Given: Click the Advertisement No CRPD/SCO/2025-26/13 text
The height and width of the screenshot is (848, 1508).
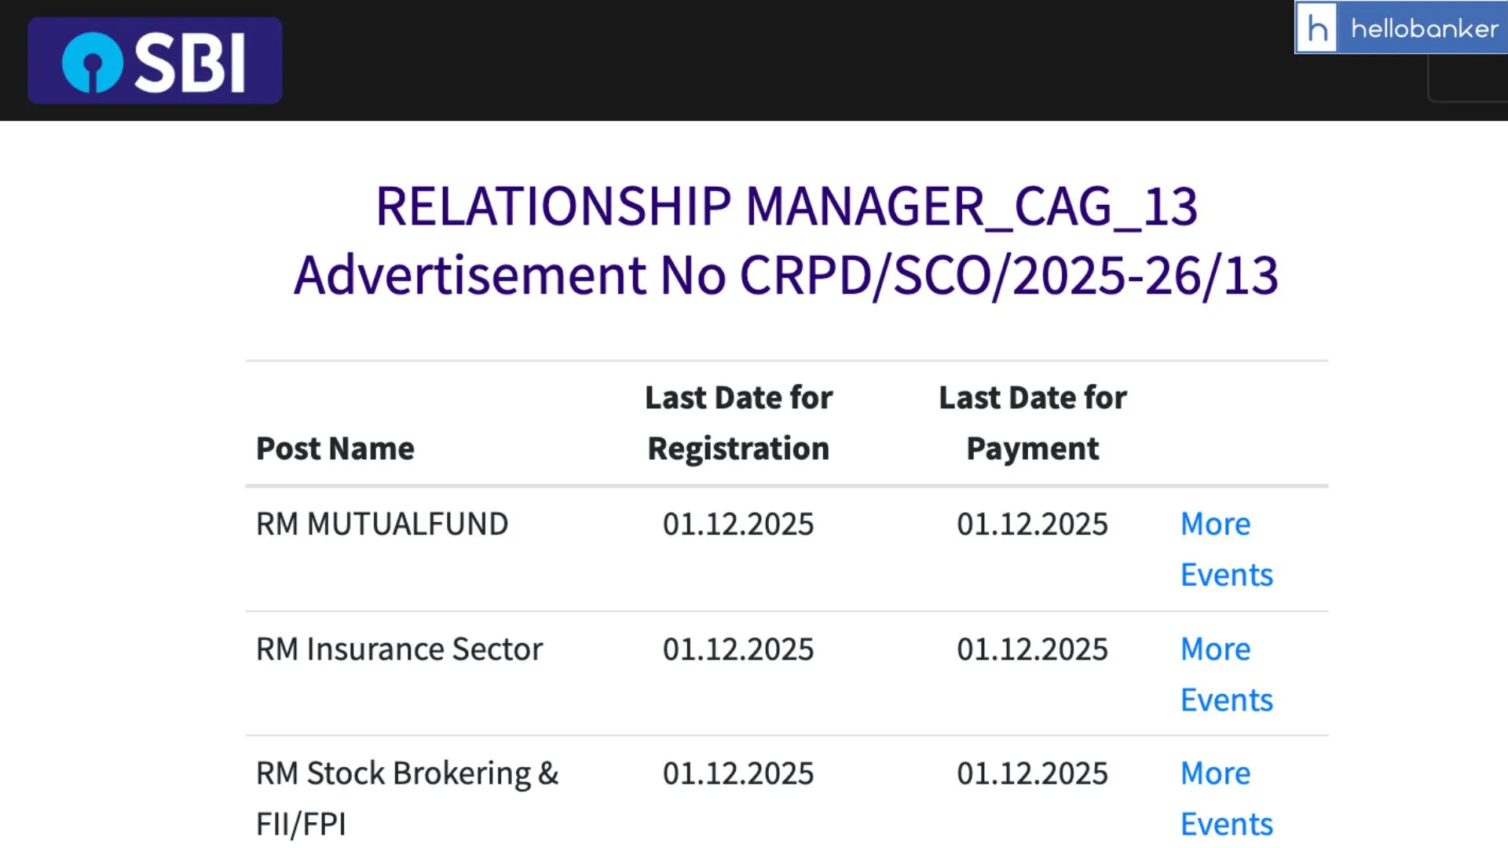Looking at the screenshot, I should (x=786, y=275).
